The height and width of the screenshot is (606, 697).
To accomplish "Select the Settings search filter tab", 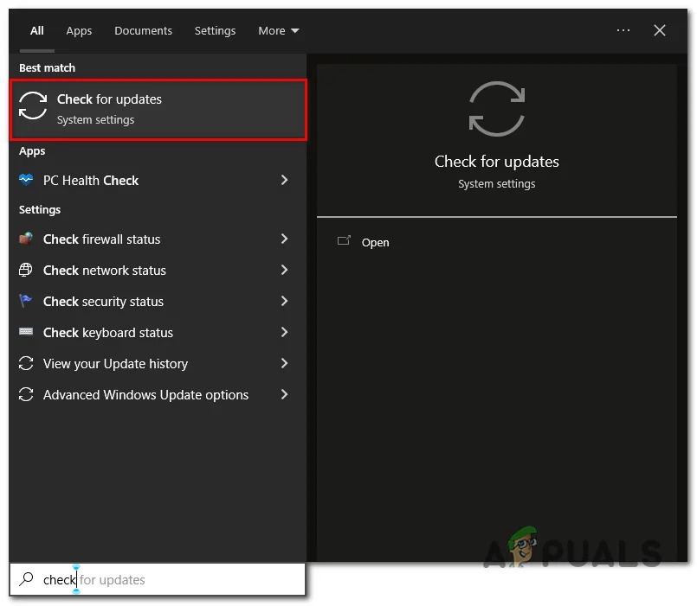I will [215, 30].
